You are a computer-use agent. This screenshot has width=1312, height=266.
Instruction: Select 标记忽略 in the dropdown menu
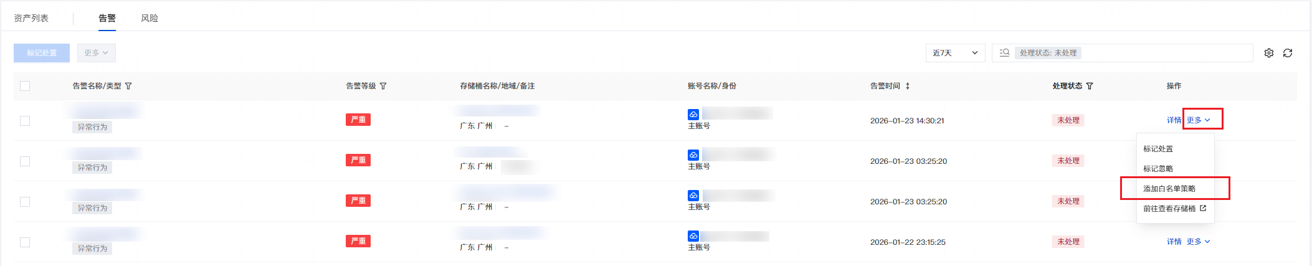click(x=1158, y=169)
